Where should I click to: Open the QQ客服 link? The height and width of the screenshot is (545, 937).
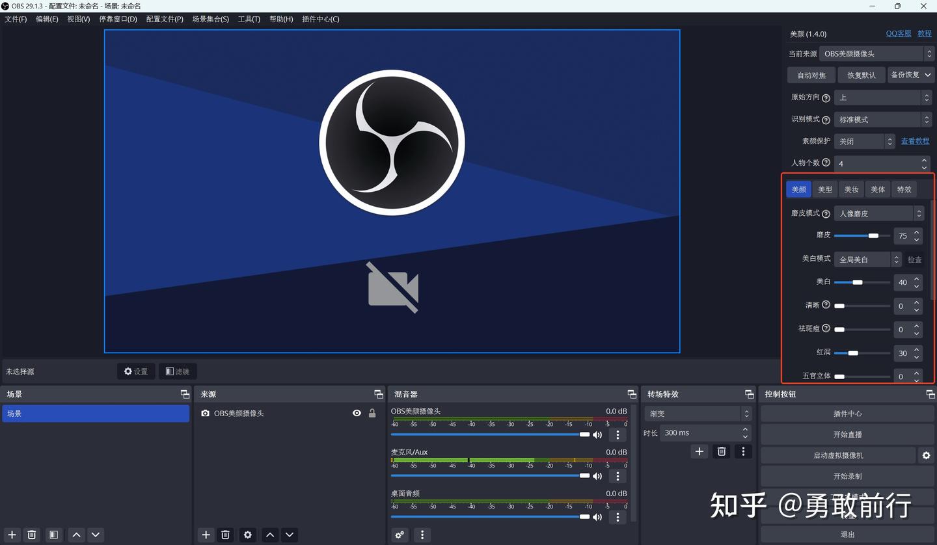(899, 34)
